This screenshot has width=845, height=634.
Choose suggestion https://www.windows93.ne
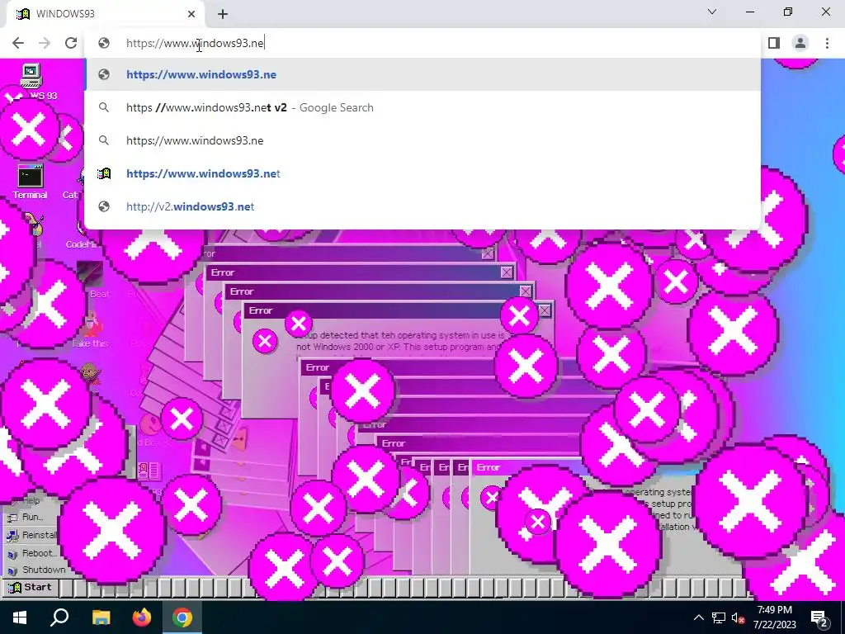[422, 74]
